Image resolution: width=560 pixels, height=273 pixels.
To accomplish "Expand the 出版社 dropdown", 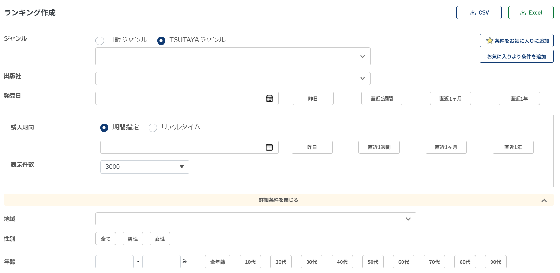I will pyautogui.click(x=233, y=79).
